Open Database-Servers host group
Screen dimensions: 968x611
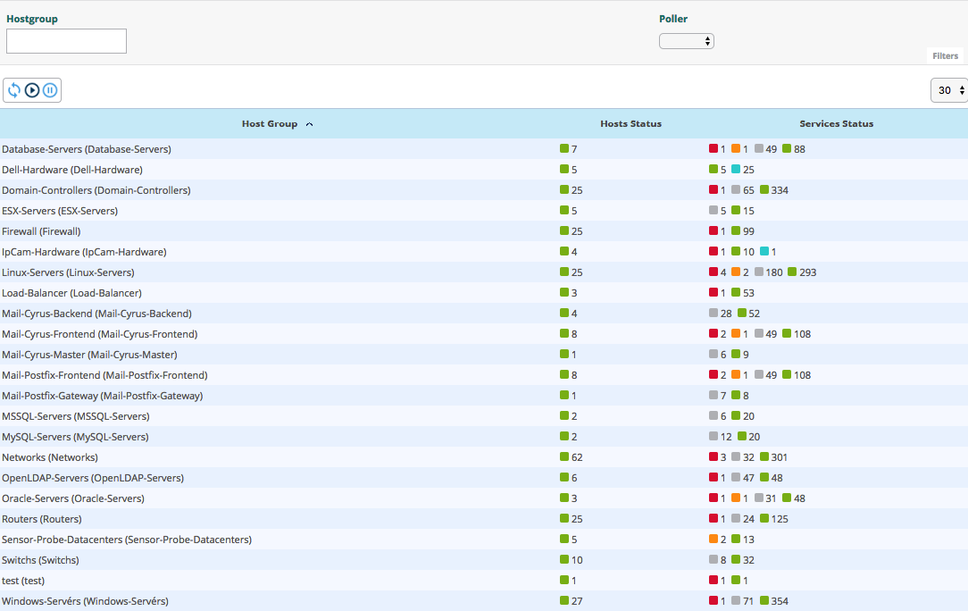click(87, 149)
